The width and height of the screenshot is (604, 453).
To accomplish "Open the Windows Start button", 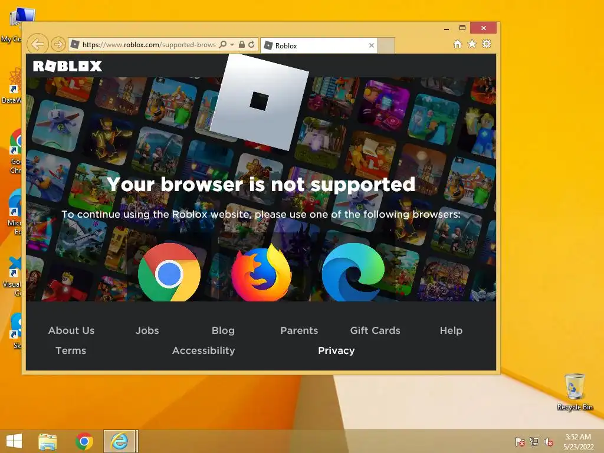I will (x=14, y=441).
